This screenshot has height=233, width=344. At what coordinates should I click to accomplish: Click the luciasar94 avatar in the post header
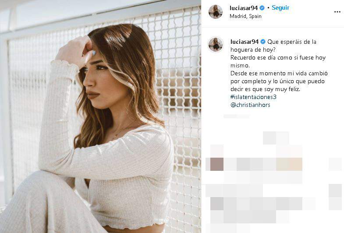[216, 12]
